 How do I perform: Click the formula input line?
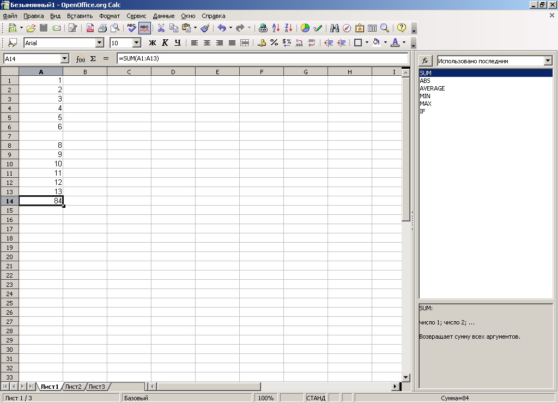click(x=262, y=58)
